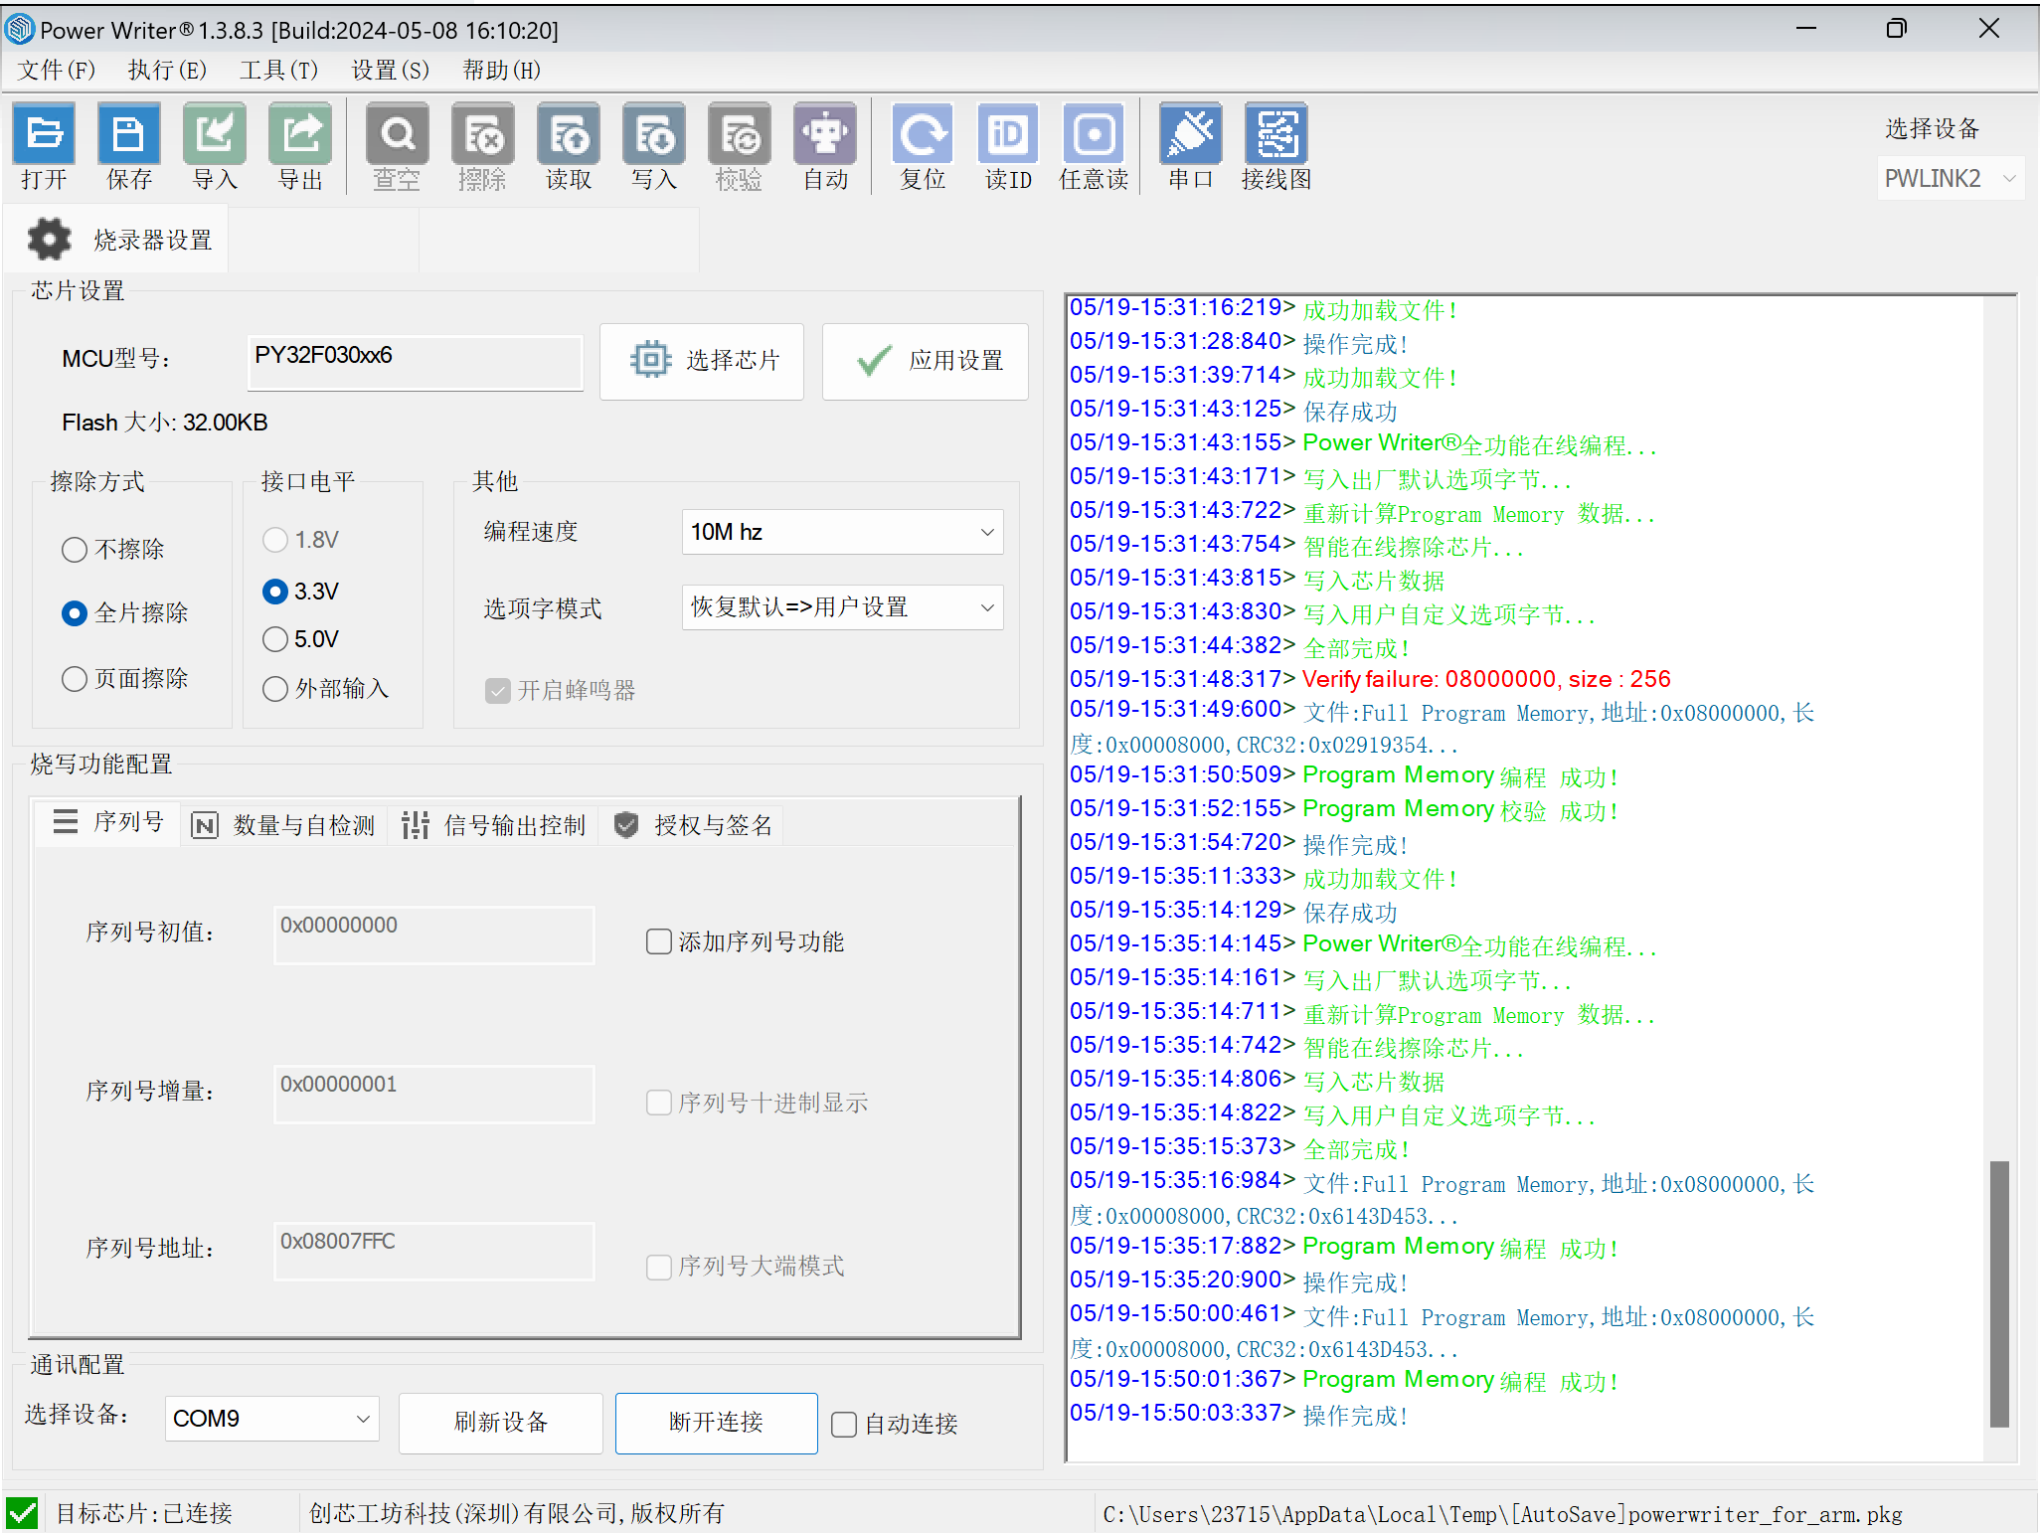Select the 5.0V interface level option
Viewport: 2040px width, 1533px height.
pyautogui.click(x=275, y=639)
